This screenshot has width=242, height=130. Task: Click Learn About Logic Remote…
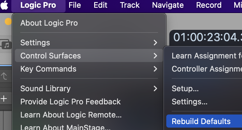[71, 115]
